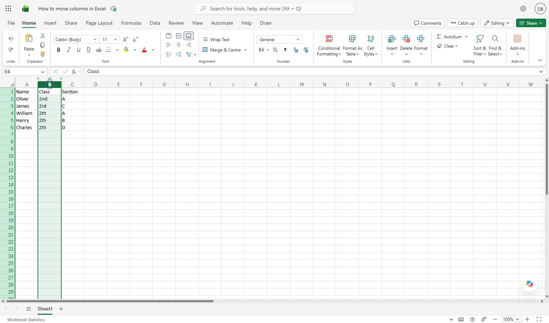The height and width of the screenshot is (323, 549).
Task: Expand the Merge & Centre options arrow
Action: click(246, 50)
